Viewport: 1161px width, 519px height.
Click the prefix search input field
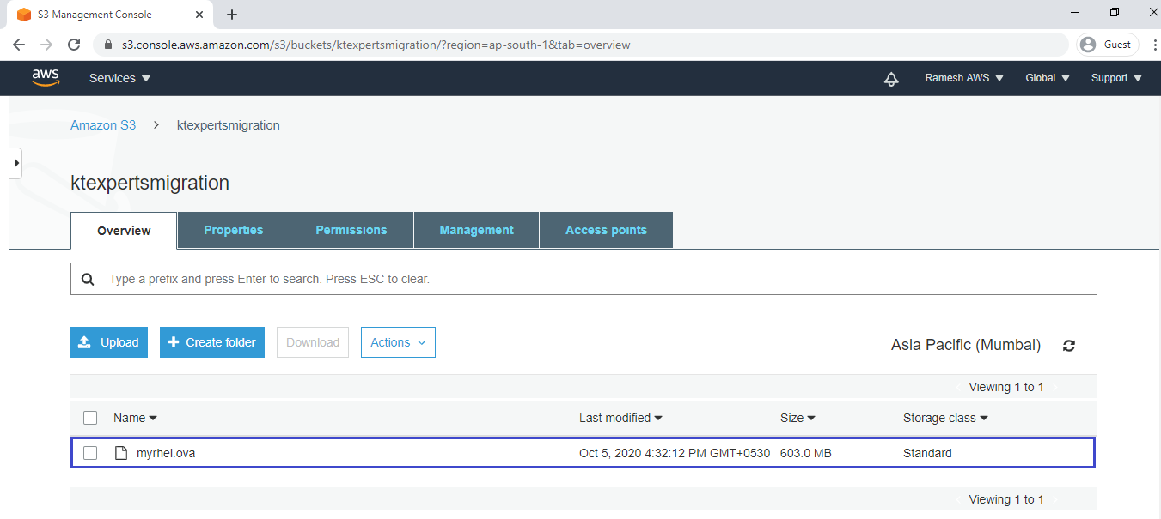tap(584, 279)
